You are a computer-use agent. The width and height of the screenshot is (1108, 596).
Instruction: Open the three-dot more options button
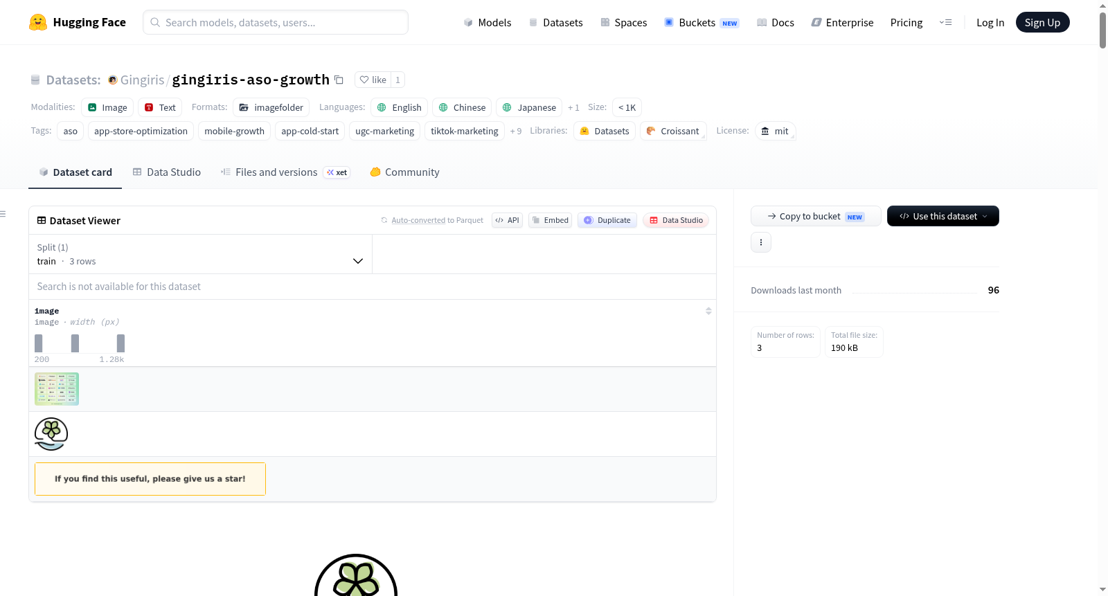click(x=761, y=242)
